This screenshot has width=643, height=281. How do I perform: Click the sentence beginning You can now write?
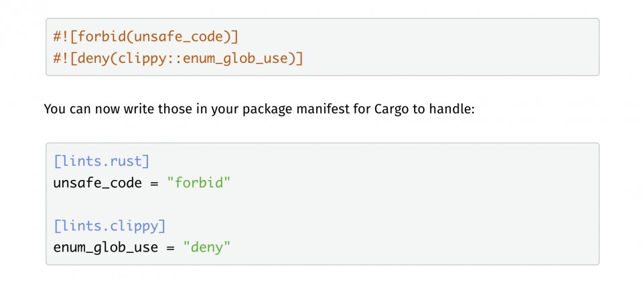(259, 109)
